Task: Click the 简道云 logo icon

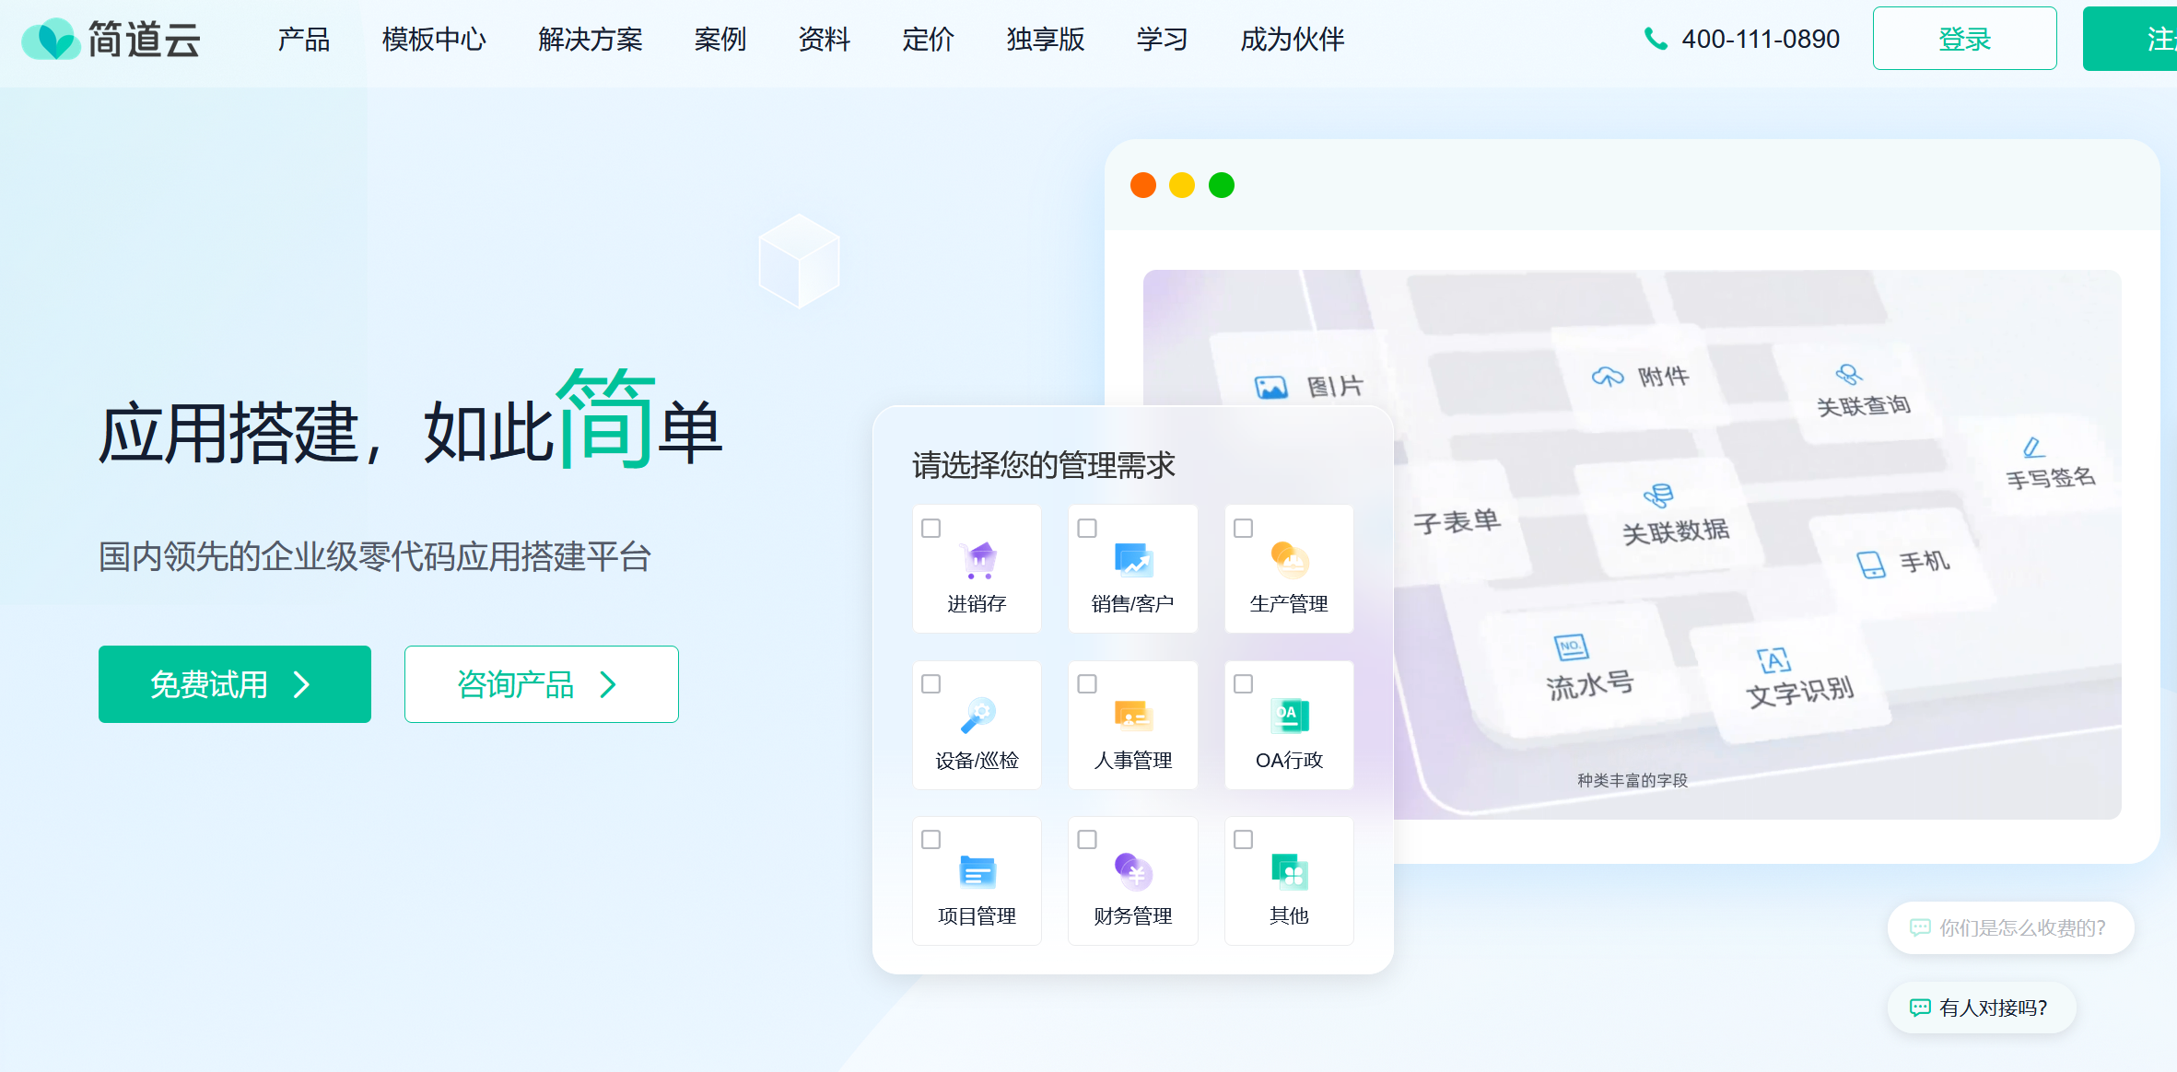Action: [52, 40]
